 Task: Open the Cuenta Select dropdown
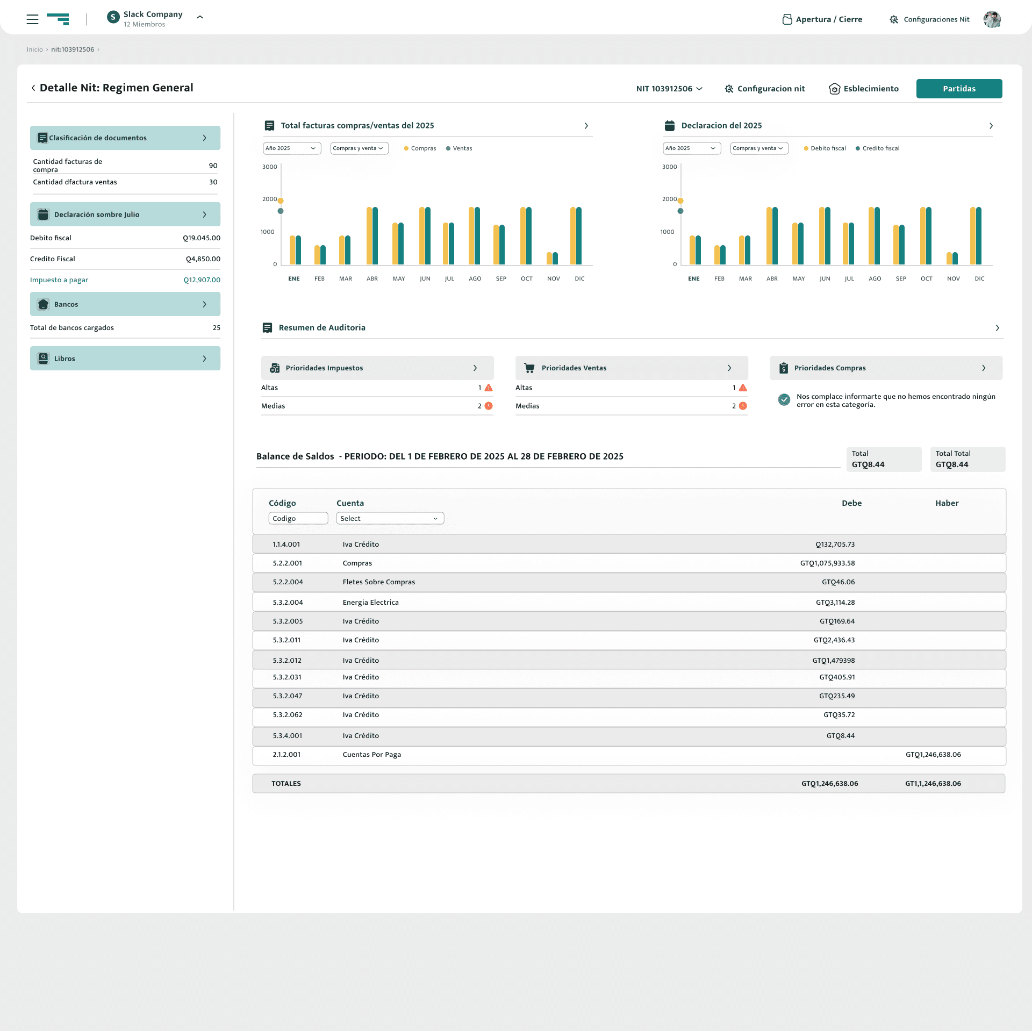pyautogui.click(x=390, y=518)
